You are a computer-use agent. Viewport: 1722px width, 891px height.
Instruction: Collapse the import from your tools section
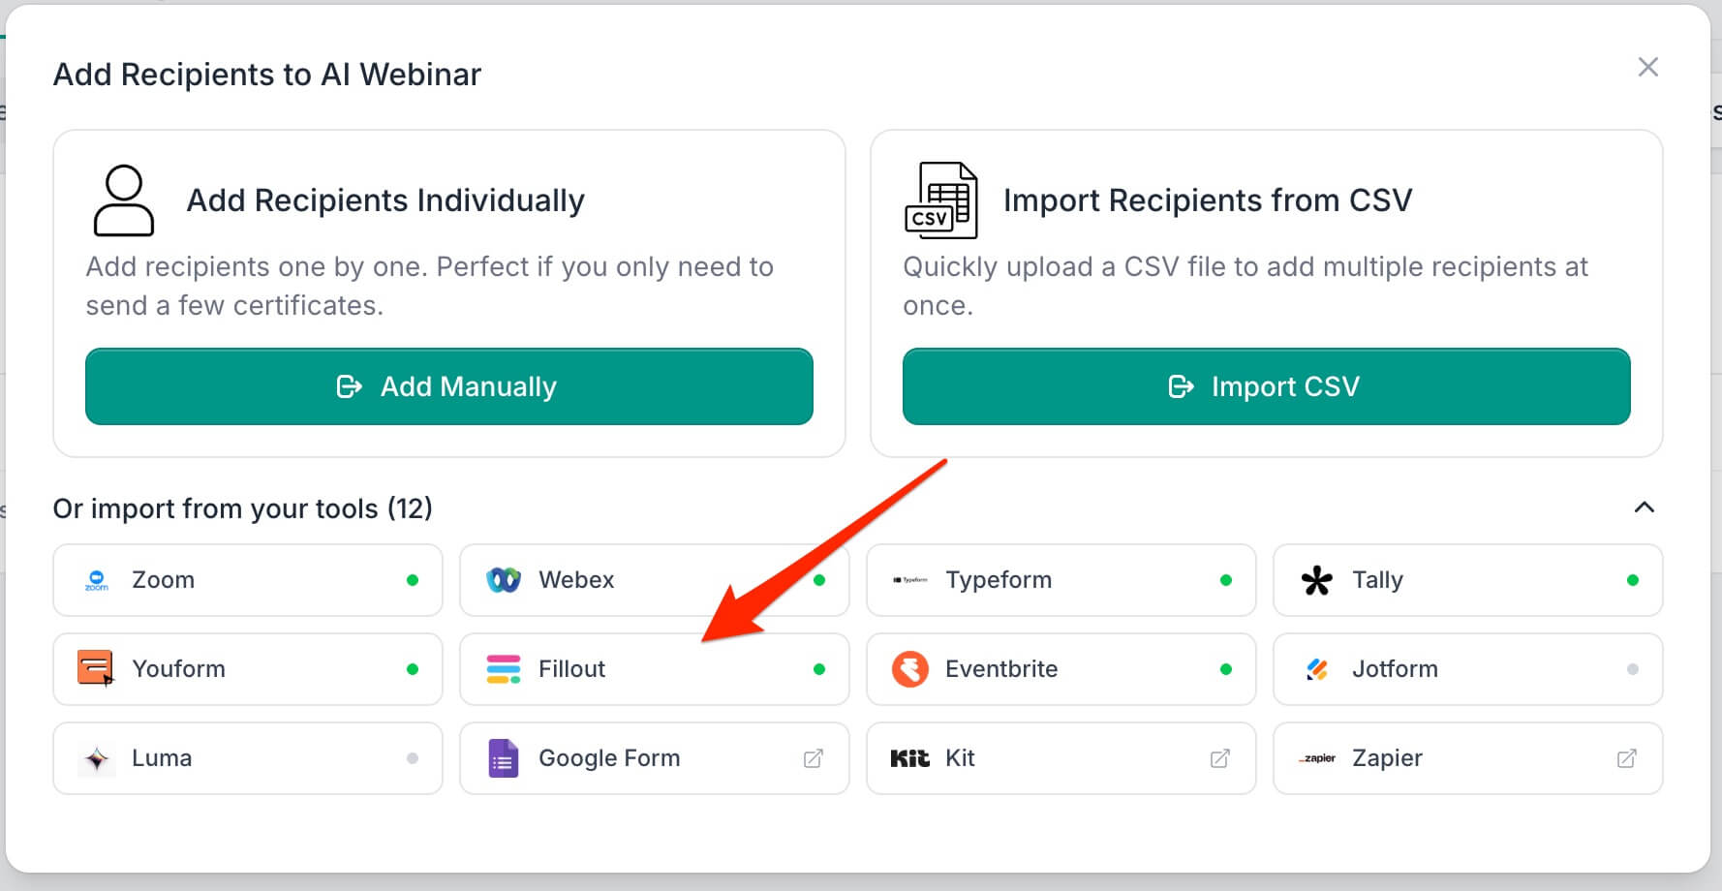coord(1645,507)
